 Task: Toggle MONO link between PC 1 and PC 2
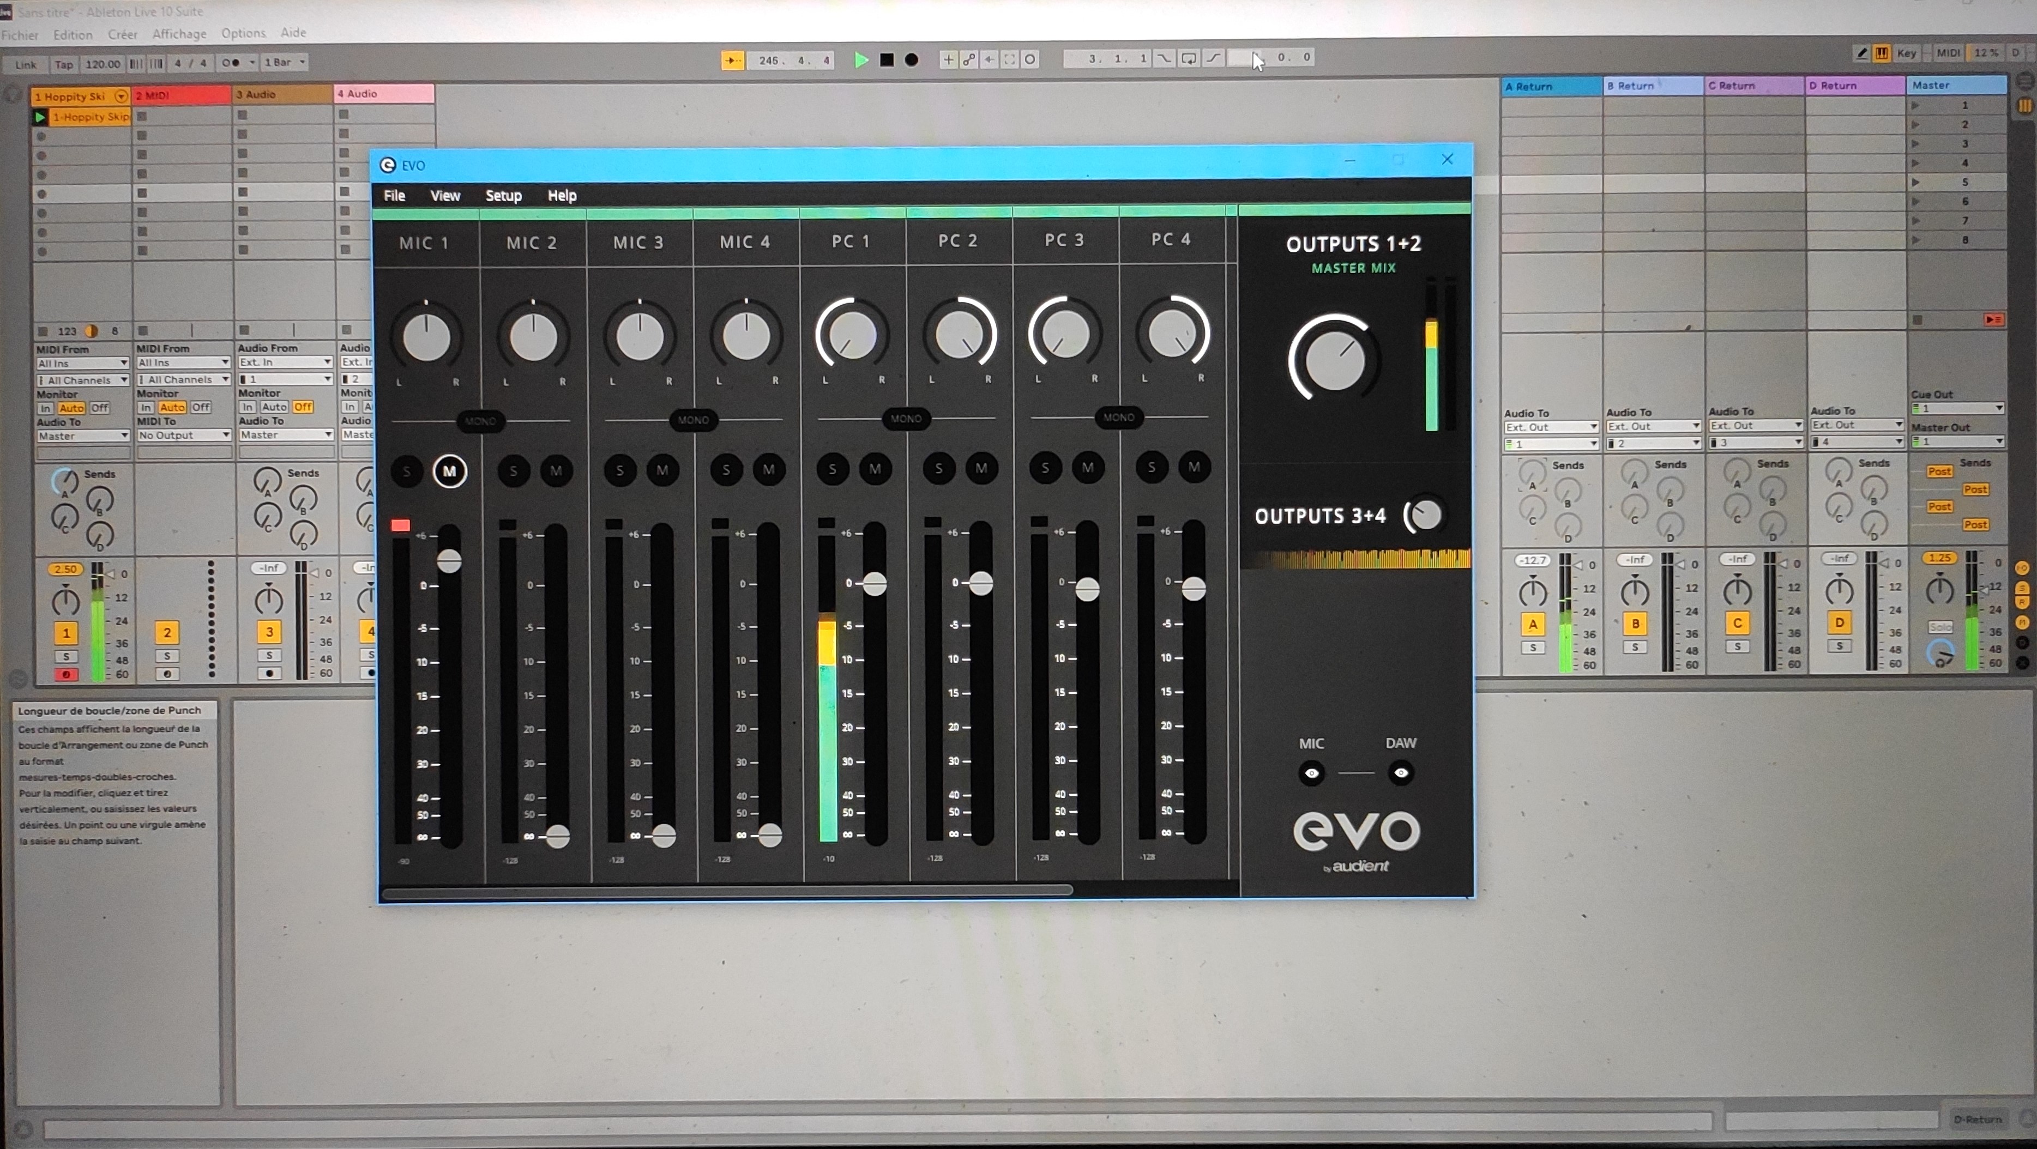[x=906, y=418]
